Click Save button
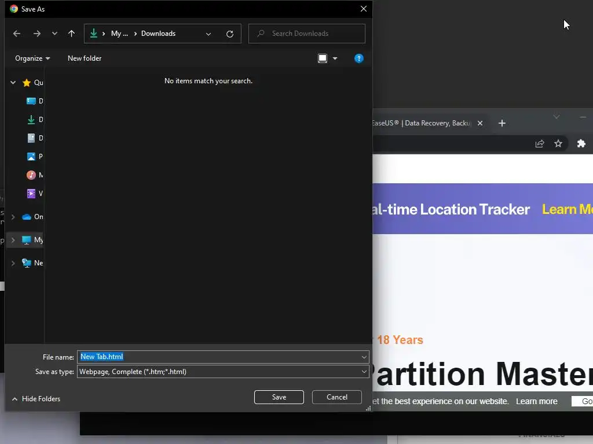593x444 pixels. (x=279, y=397)
